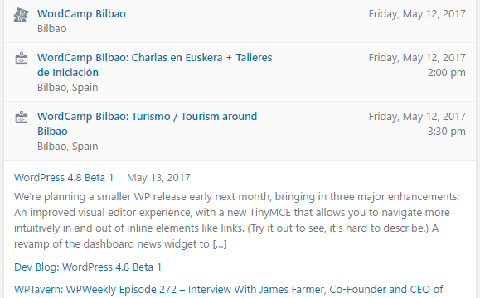Image resolution: width=480 pixels, height=298 pixels.
Task: Click the [...] ellipsis ending the excerpt
Action: tap(220, 244)
